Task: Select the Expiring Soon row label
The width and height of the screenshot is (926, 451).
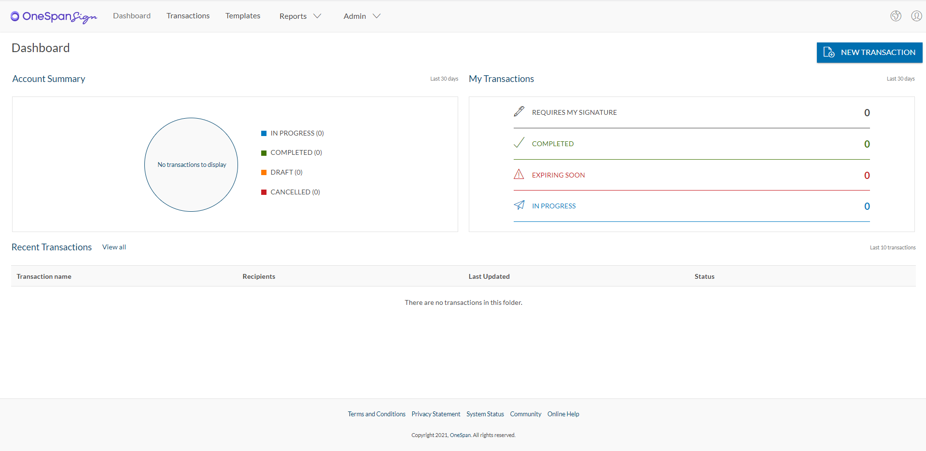Action: [x=559, y=175]
